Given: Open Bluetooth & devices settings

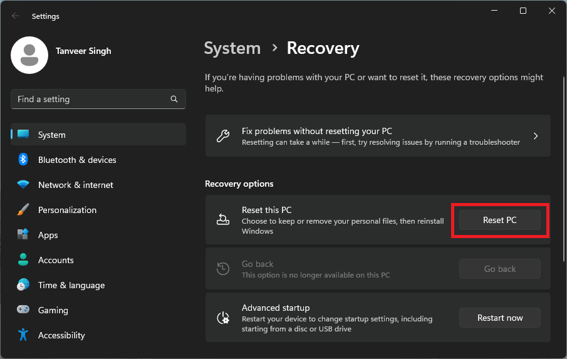Looking at the screenshot, I should point(98,159).
